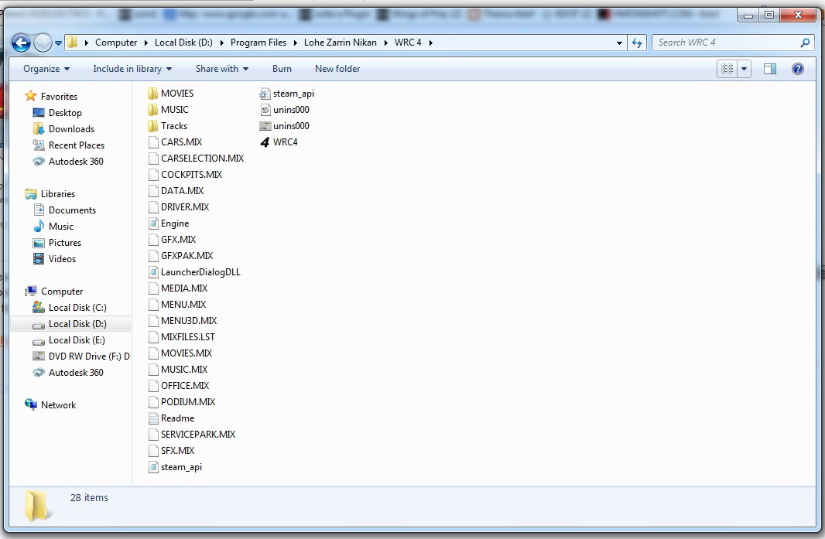
Task: Select the SERVICEPARK.MIX file
Action: coord(198,435)
